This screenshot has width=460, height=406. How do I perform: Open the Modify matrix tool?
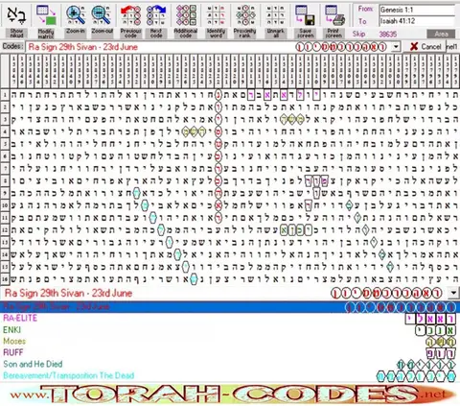click(46, 21)
